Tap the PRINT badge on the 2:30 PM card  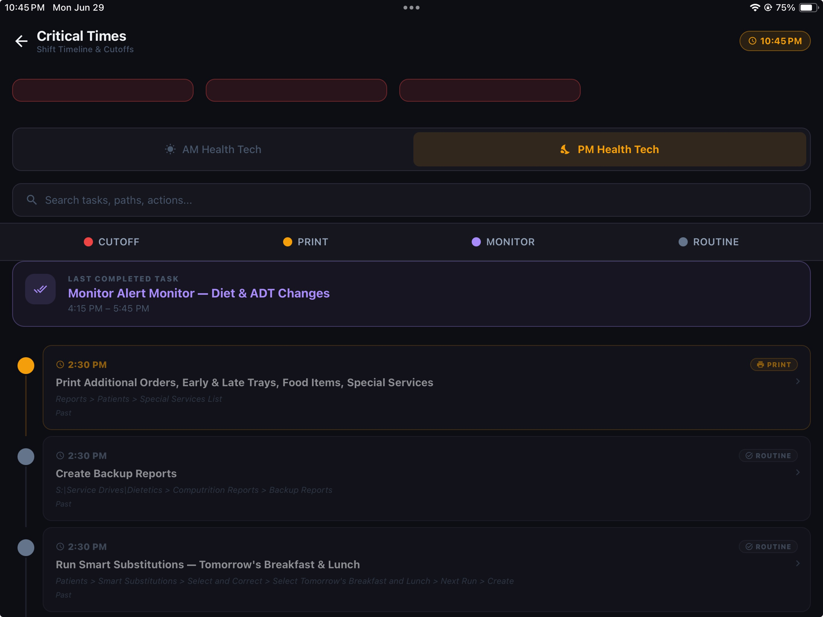(x=774, y=364)
